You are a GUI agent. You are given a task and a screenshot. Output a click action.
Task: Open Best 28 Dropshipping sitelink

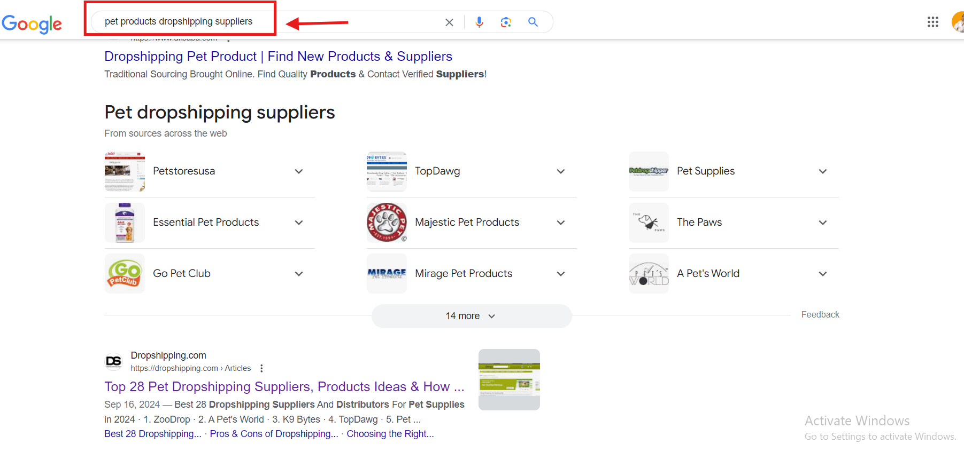153,434
